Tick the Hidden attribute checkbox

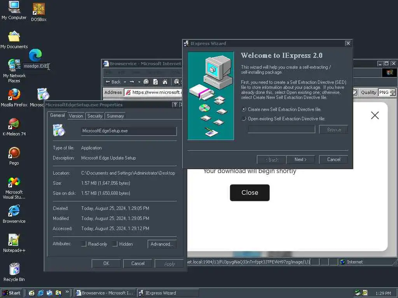coord(115,244)
